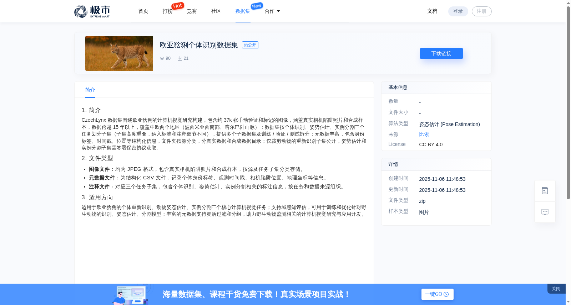Click the banner illustration graphic

point(131,294)
